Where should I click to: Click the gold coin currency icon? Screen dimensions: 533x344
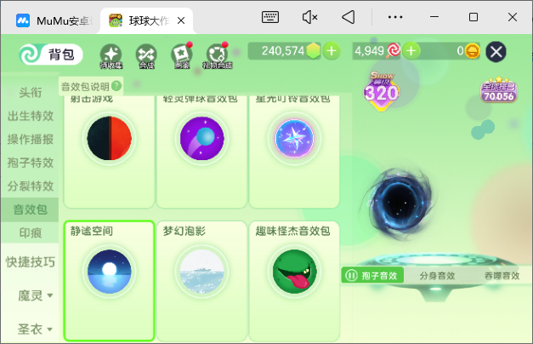coord(473,51)
